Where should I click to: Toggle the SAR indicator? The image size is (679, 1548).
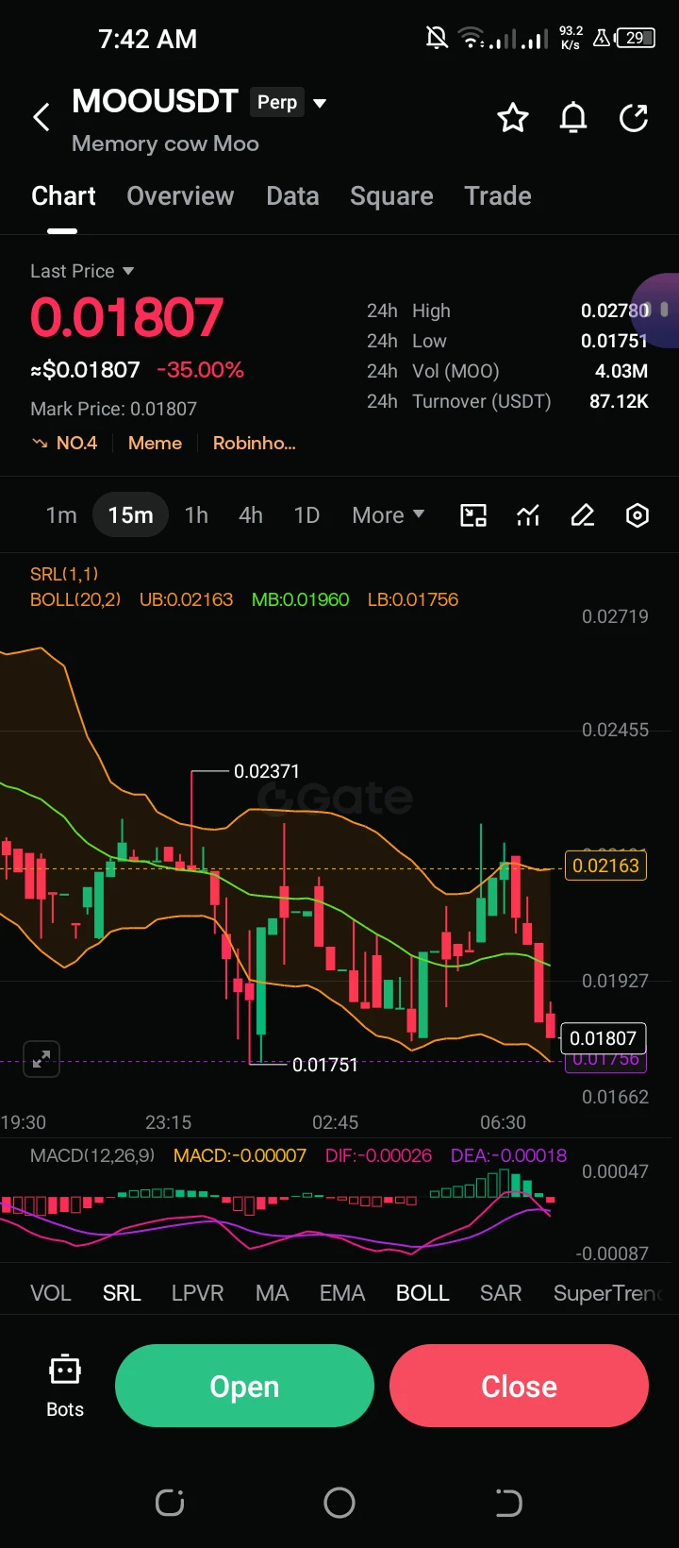[x=501, y=1293]
